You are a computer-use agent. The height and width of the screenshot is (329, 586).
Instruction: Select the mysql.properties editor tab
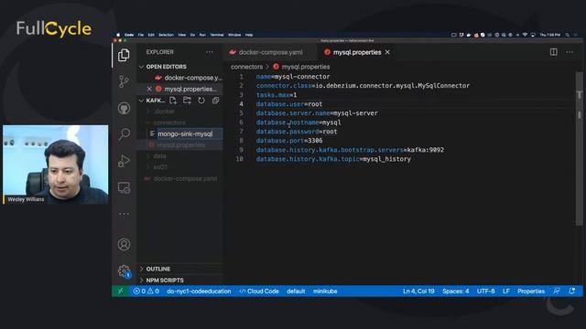[x=357, y=52]
